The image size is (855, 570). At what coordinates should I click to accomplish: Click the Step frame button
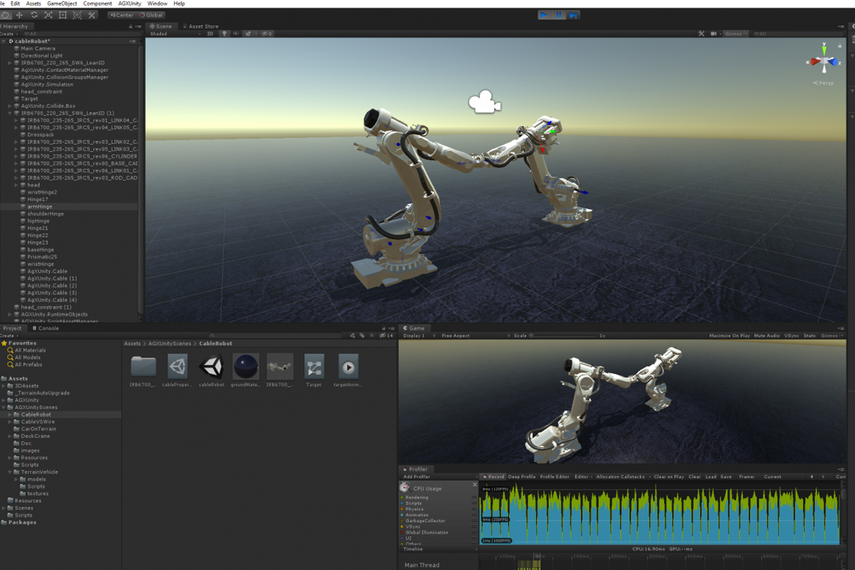coord(573,15)
